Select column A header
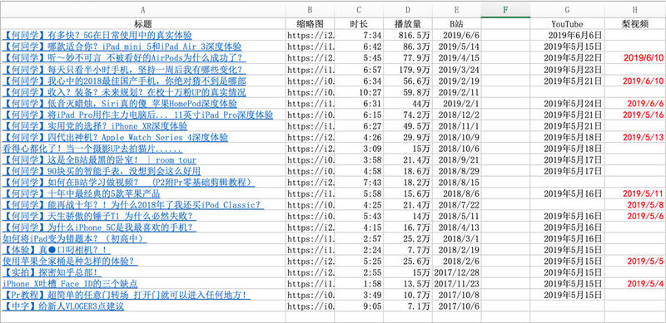The height and width of the screenshot is (323, 666). (x=142, y=10)
